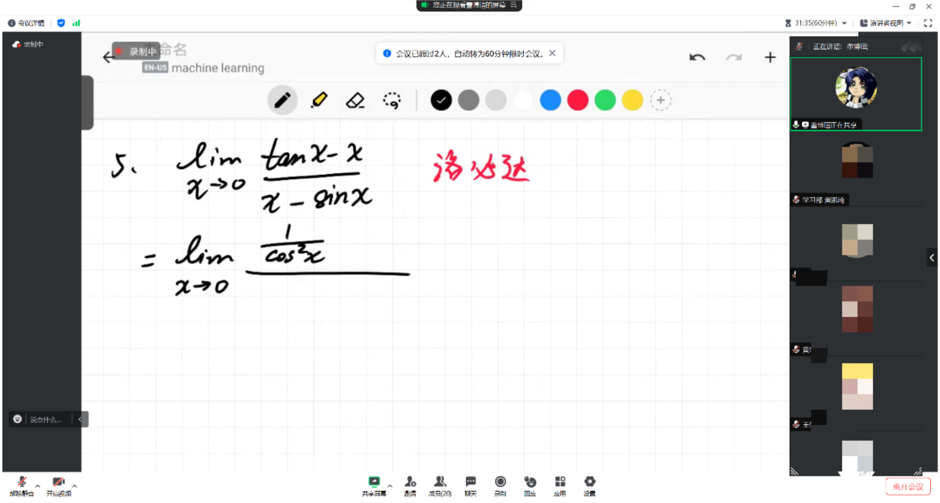
Task: Click the leave meeting button
Action: [x=908, y=487]
